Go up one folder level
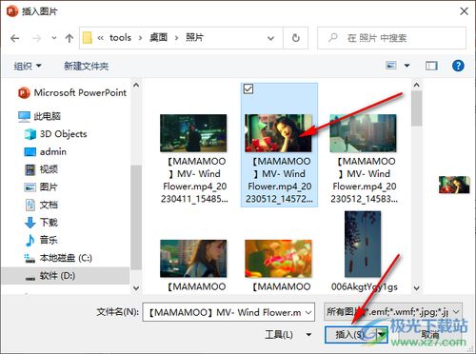The image size is (476, 354). (x=69, y=38)
